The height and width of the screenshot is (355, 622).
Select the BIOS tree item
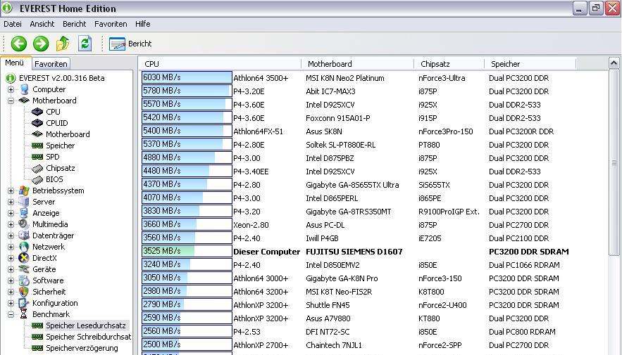[54, 179]
